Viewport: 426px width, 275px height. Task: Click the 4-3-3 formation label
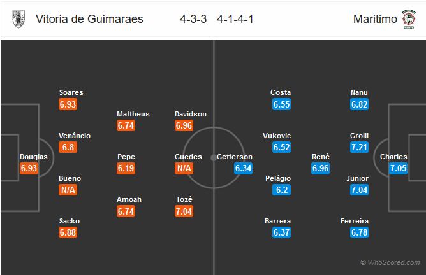point(193,19)
